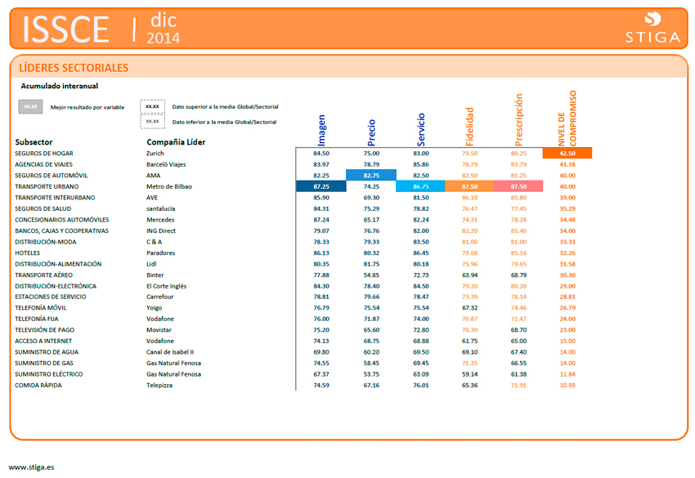Screen dimensions: 695x478
Task: Select the blue highlighted 82.75 Precio cell
Action: (x=371, y=176)
